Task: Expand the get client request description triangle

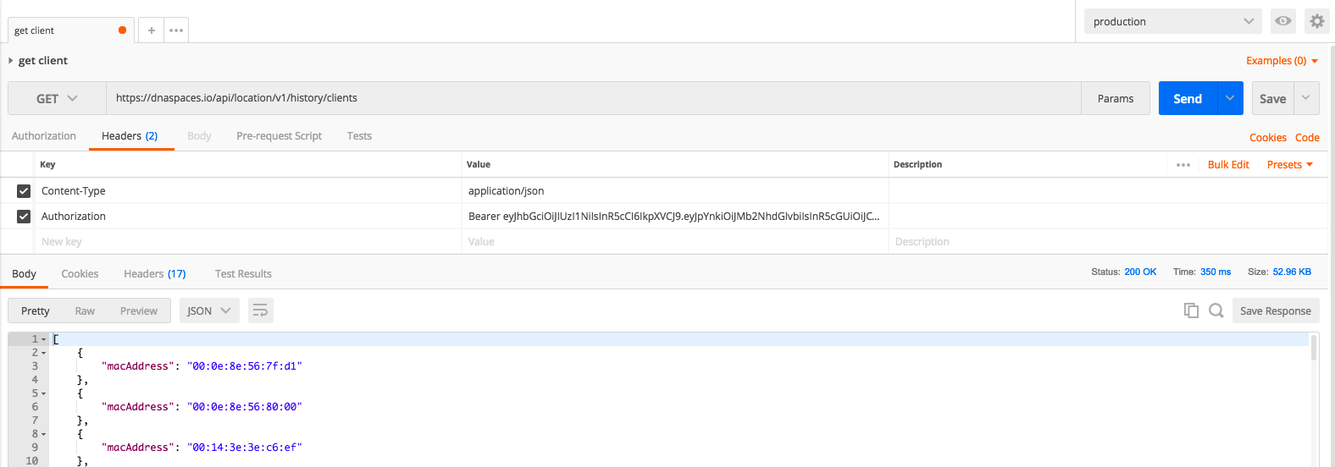Action: 10,61
